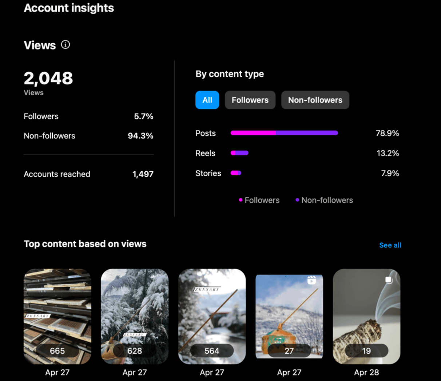This screenshot has height=381, width=441.
Task: Click the Non-followers legend dot
Action: coord(297,200)
